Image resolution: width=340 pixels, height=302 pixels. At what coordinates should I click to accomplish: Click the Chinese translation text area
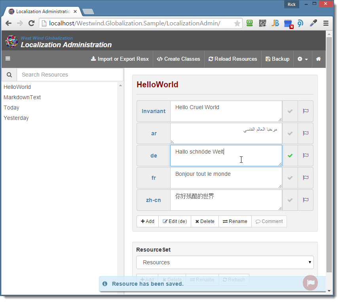coord(226,200)
